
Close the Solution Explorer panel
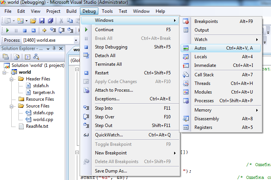61,48
